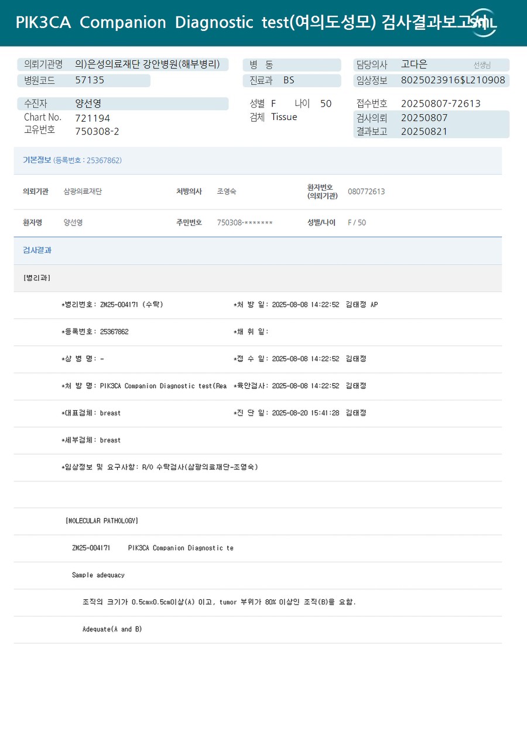Viewport: 527px width, 744px height.
Task: Select the 임상정보 code field
Action: [431, 80]
